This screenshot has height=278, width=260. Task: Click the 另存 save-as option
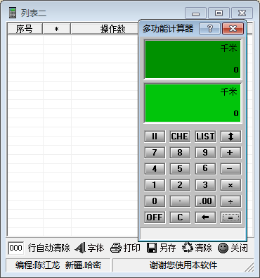pos(162,248)
